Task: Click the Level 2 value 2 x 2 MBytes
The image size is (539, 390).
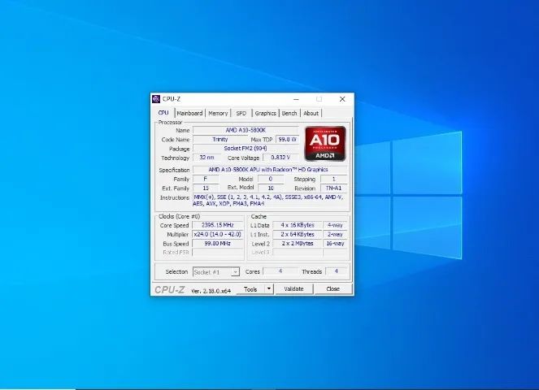Action: click(x=298, y=243)
